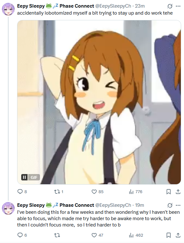184x243 pixels.
Task: Open Grok icon on first tweet
Action: (x=170, y=6)
